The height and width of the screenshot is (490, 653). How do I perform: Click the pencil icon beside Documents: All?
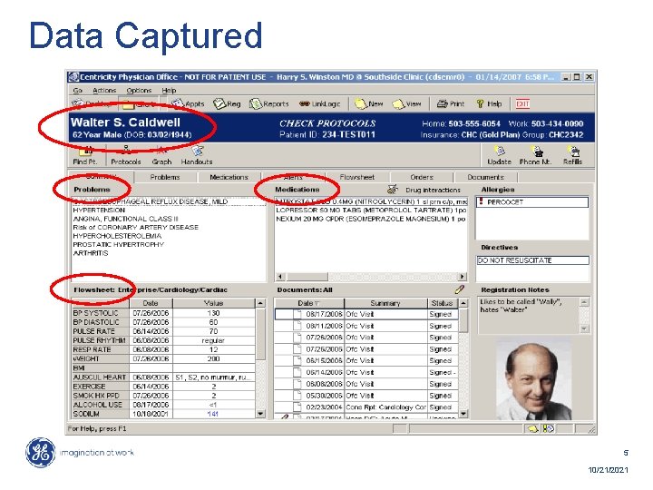tap(459, 289)
